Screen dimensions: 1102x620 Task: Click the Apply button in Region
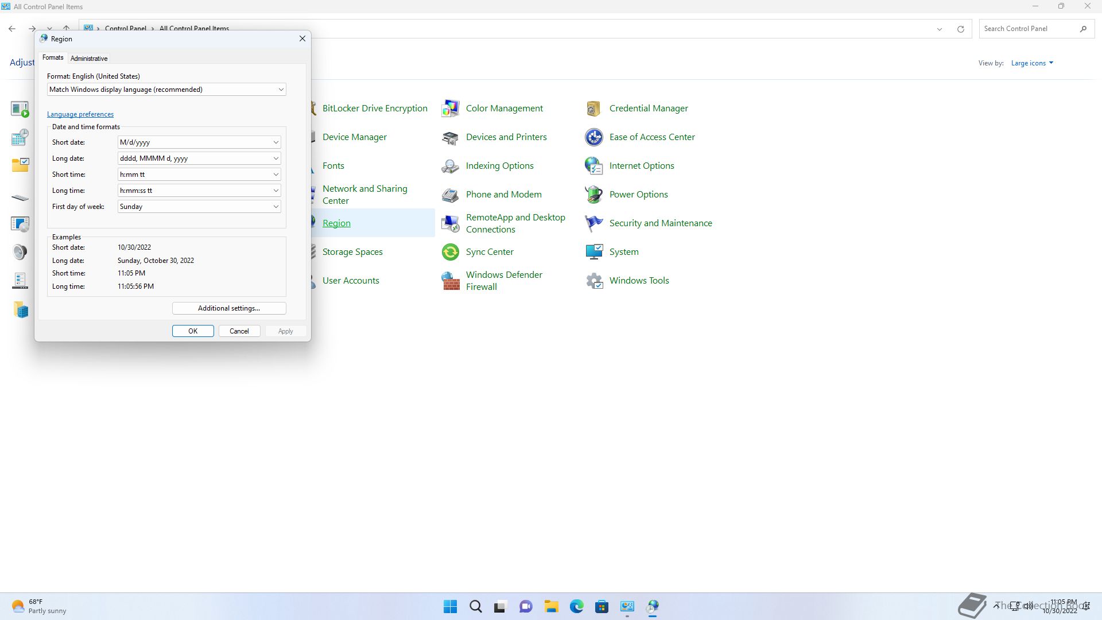click(x=286, y=331)
